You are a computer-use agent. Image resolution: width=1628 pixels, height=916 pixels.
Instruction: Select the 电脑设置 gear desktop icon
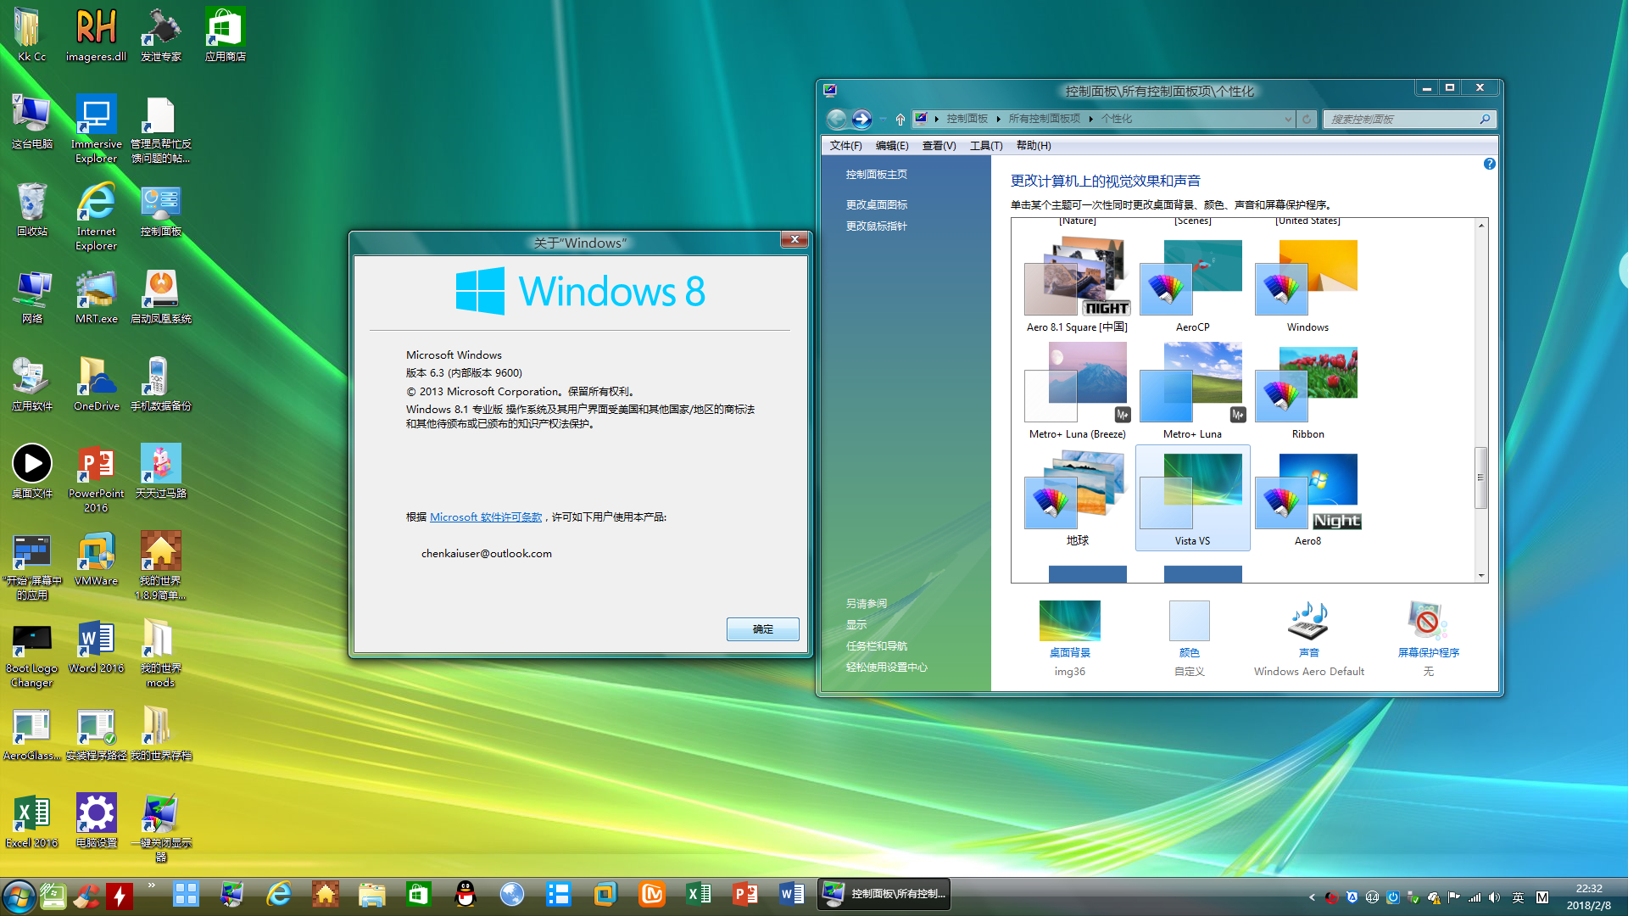point(96,821)
